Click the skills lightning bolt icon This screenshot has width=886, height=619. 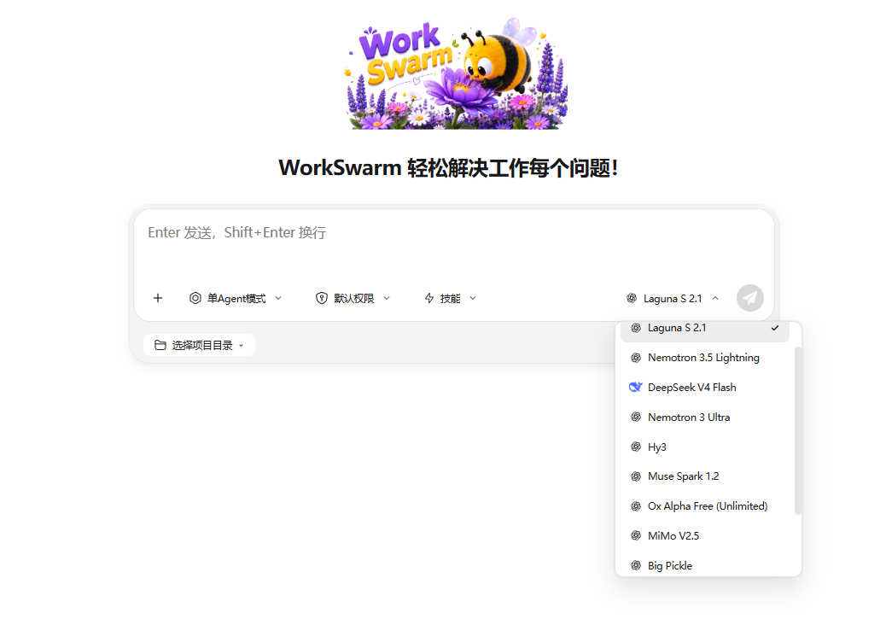[429, 298]
